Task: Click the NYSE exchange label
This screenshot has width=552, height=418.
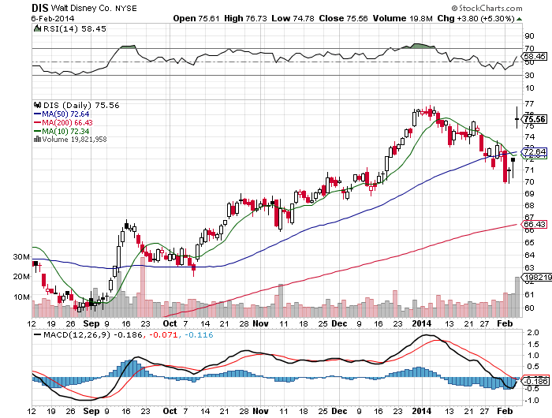Action: (126, 8)
